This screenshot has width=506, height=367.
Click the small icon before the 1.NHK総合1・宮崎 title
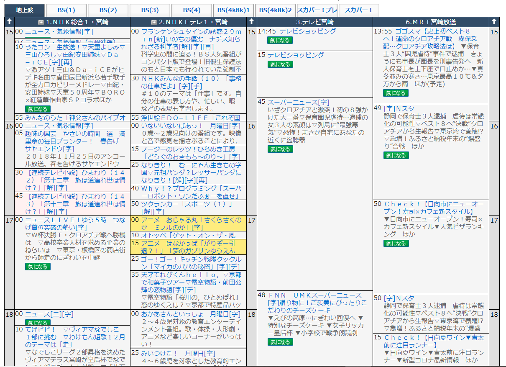tap(41, 22)
